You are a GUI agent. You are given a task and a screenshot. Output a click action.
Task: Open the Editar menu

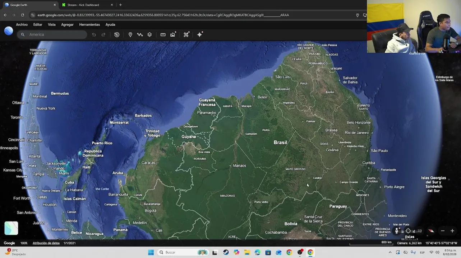[38, 25]
